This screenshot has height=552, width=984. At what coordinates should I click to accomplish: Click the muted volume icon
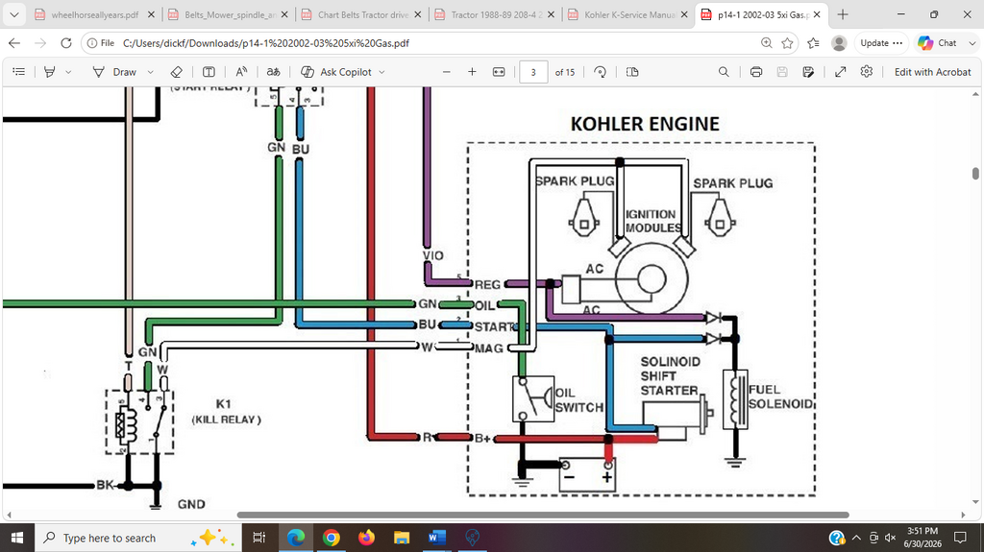890,538
